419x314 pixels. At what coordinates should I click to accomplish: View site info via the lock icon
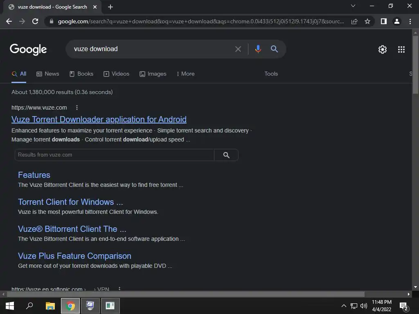tap(52, 21)
